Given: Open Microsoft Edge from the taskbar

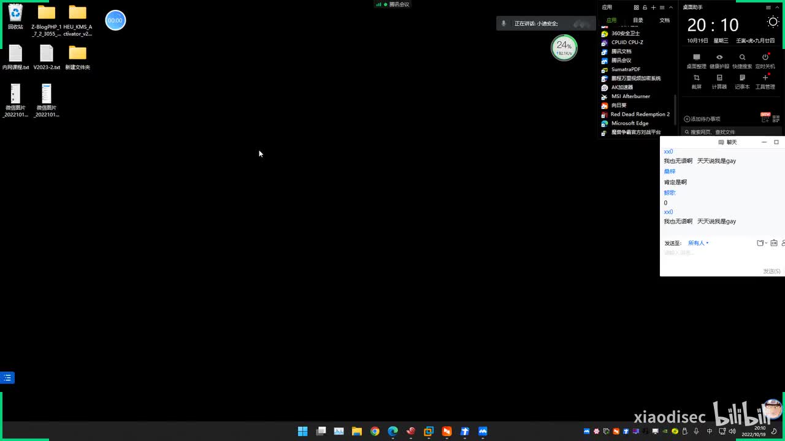Looking at the screenshot, I should (x=392, y=431).
